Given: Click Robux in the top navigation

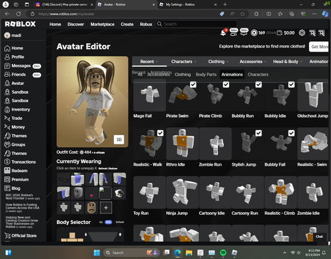Looking at the screenshot, I should click(146, 25).
